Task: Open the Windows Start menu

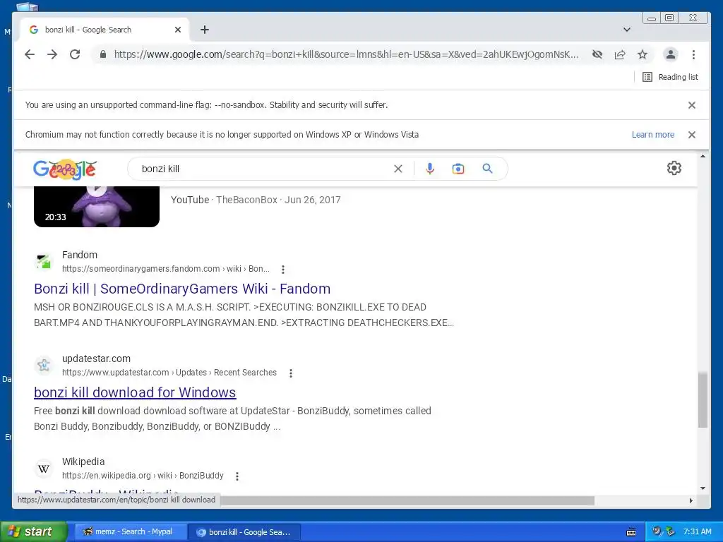Action: click(x=33, y=531)
